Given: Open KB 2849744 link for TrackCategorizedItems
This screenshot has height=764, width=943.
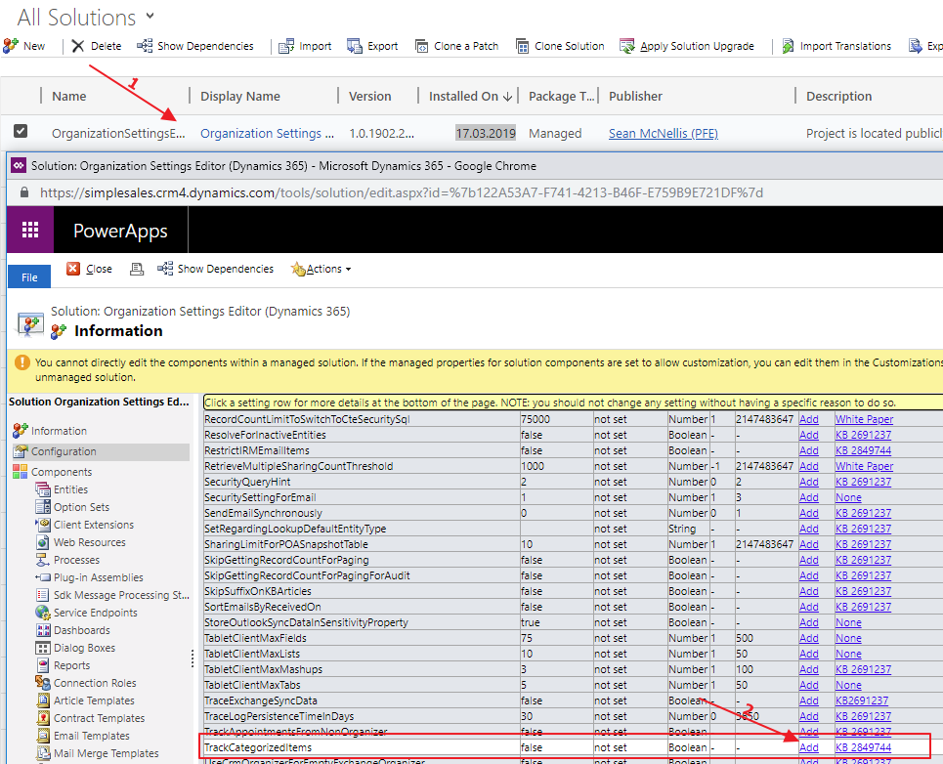Looking at the screenshot, I should coord(863,747).
